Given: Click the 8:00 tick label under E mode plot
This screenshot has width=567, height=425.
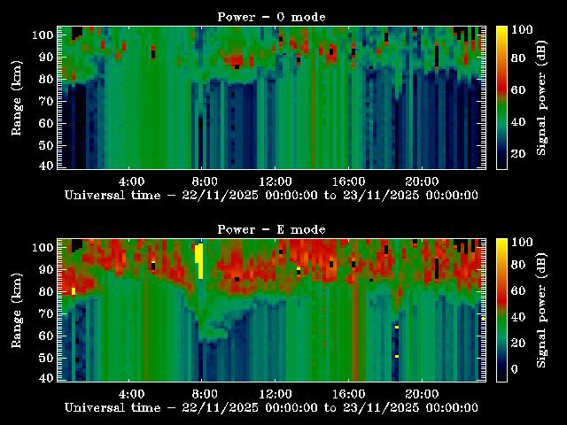Looking at the screenshot, I should (x=204, y=394).
